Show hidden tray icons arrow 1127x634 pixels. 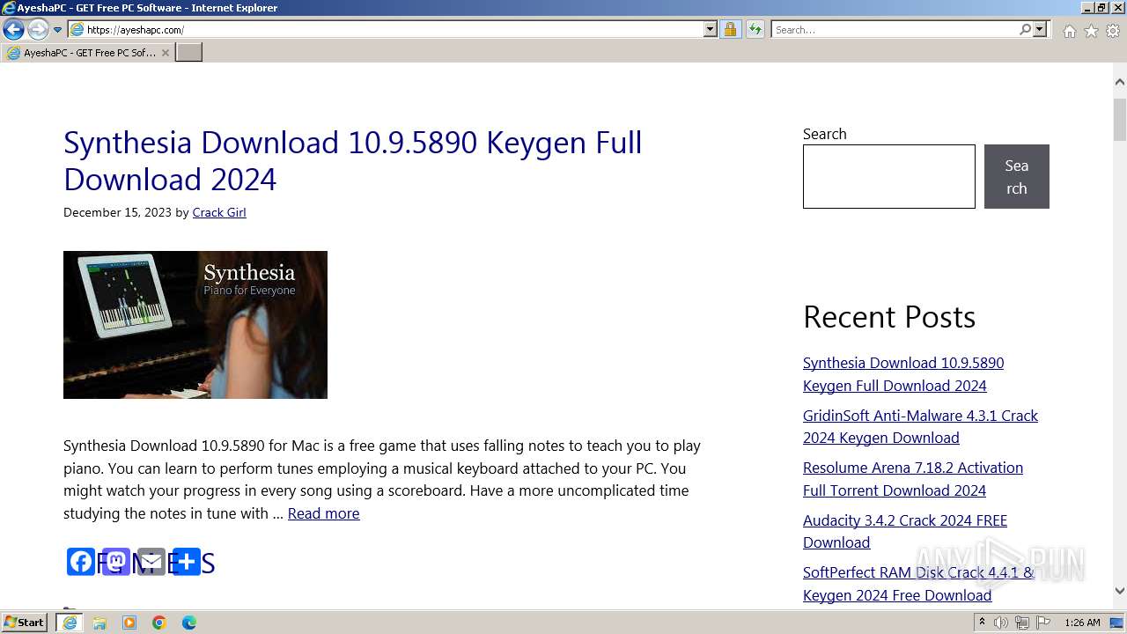click(x=982, y=623)
